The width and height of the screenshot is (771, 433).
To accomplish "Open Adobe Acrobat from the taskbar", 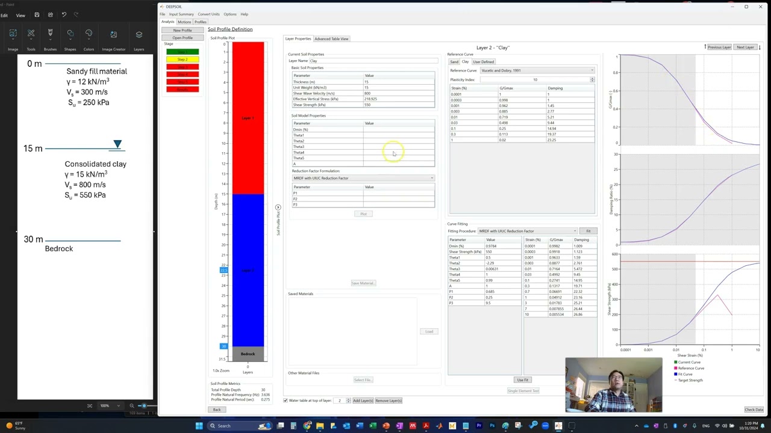I will point(426,426).
